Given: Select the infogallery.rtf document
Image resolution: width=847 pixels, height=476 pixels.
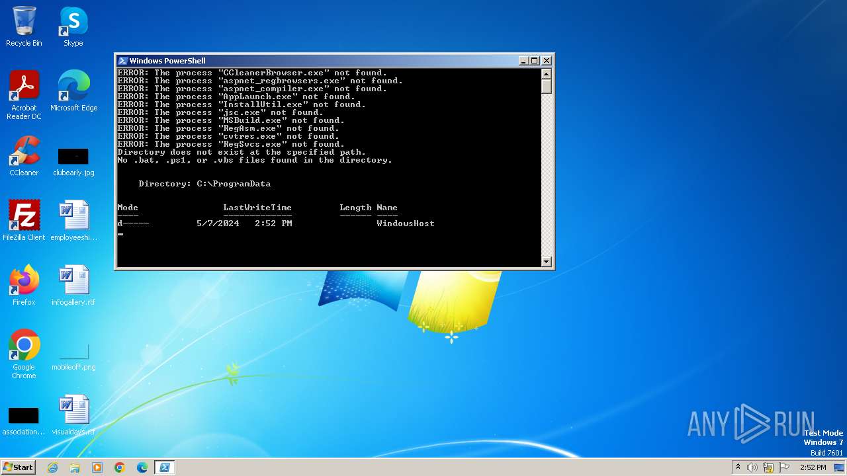Looking at the screenshot, I should [x=73, y=286].
